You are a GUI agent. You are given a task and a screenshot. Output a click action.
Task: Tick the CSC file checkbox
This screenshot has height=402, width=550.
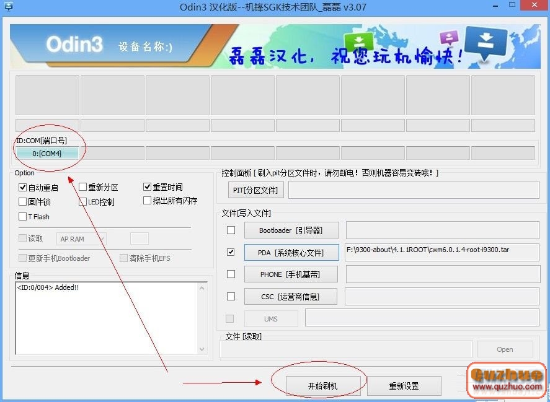[231, 297]
